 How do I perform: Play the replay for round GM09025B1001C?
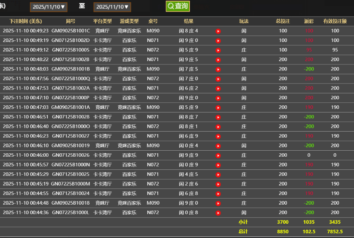coord(218,31)
